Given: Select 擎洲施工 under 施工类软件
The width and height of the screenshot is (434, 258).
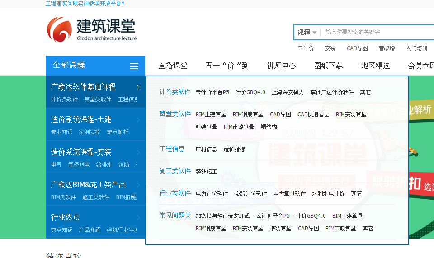Looking at the screenshot, I should pyautogui.click(x=206, y=171).
